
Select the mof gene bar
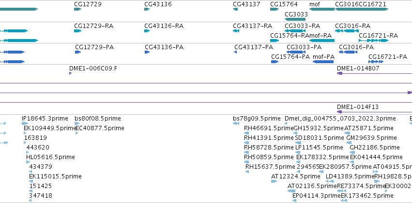coord(322,9)
